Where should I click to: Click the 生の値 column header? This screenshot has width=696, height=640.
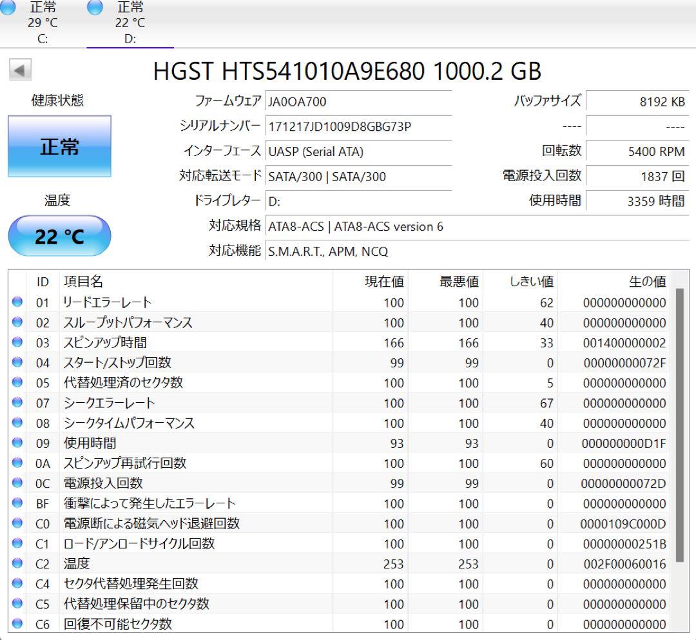pos(614,282)
